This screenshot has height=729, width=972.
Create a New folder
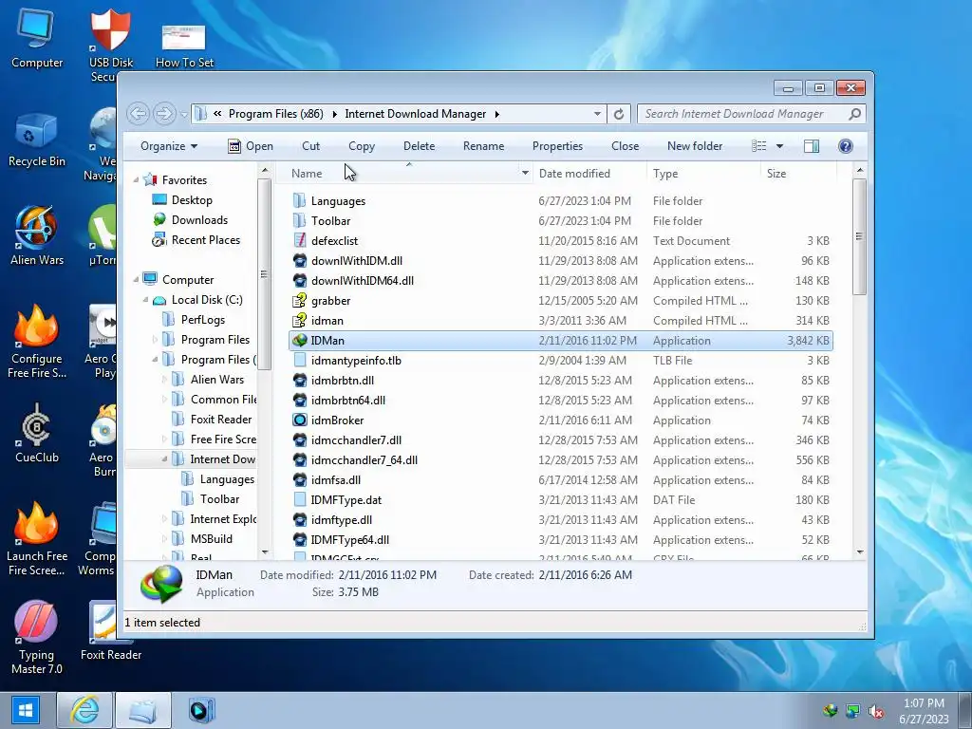[695, 145]
